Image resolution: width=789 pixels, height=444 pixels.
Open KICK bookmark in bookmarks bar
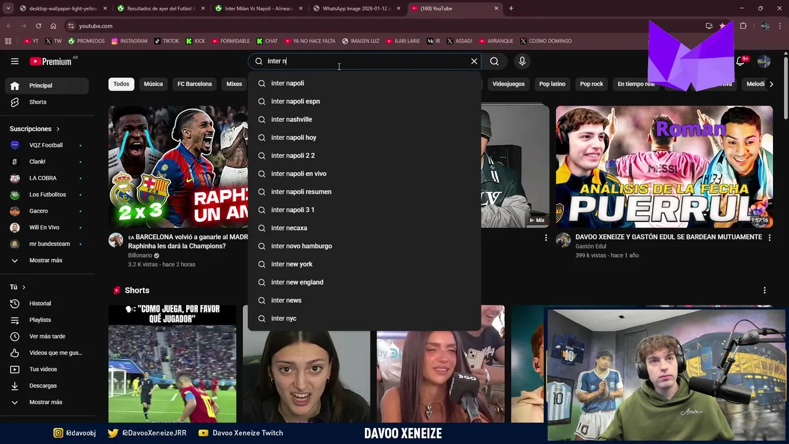(x=195, y=41)
